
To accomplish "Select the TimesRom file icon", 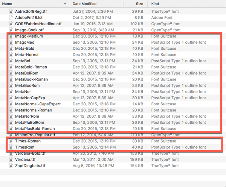I will (x=11, y=147).
